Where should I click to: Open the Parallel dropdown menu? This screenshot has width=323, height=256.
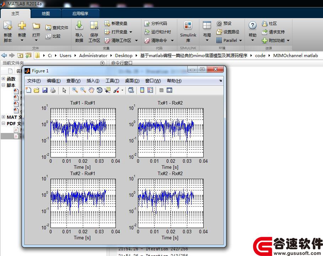tap(241, 40)
